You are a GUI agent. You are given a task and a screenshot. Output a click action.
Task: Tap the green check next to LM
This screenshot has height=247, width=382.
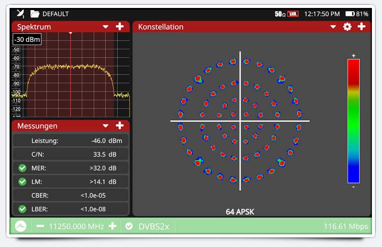[x=22, y=181]
